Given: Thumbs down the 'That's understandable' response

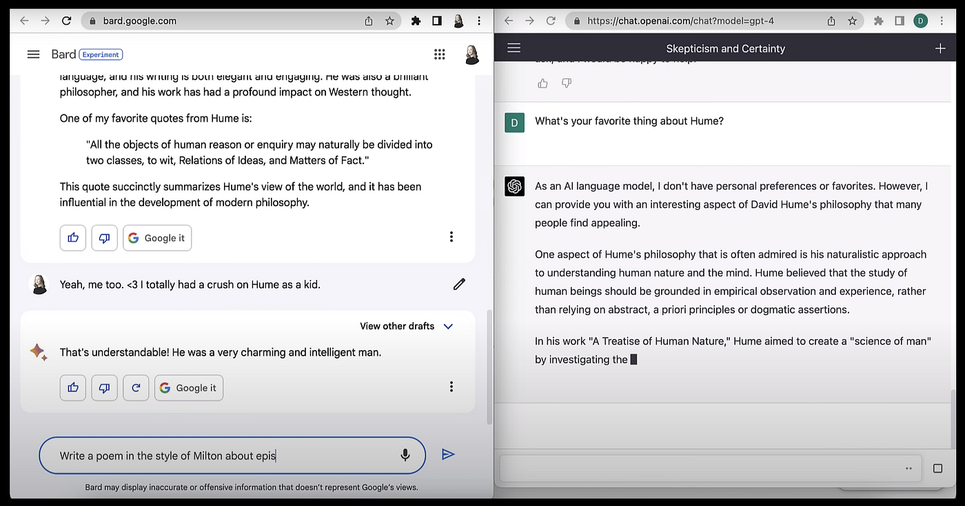Looking at the screenshot, I should point(104,388).
